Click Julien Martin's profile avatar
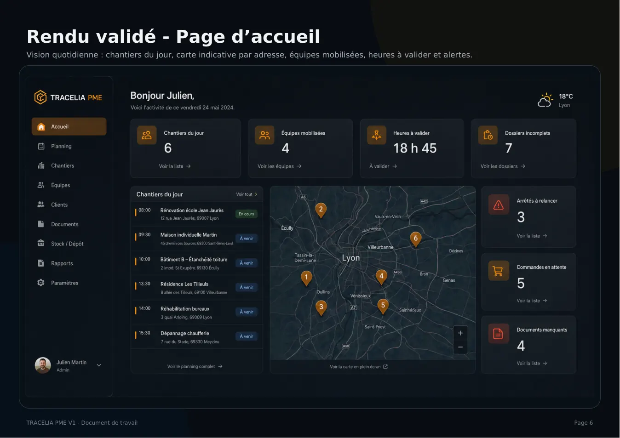 coord(43,365)
